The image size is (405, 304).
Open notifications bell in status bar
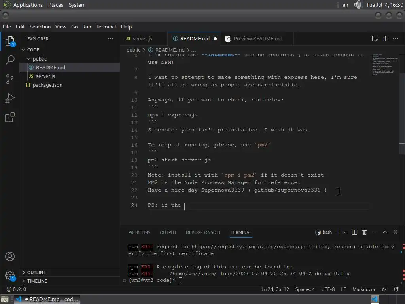pos(396,289)
